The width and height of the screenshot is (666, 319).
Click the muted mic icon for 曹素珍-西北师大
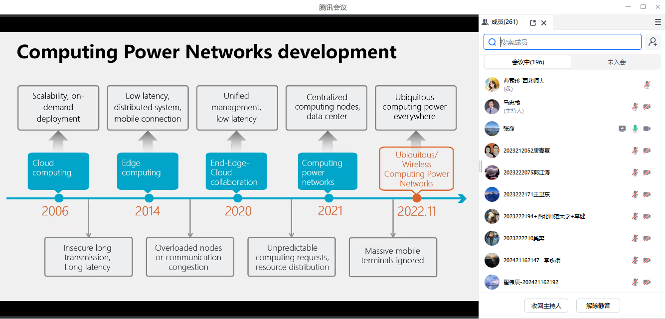[647, 85]
